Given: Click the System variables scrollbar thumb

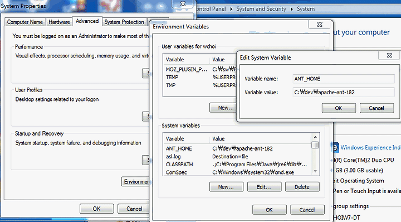Looking at the screenshot, I should coord(315,145).
